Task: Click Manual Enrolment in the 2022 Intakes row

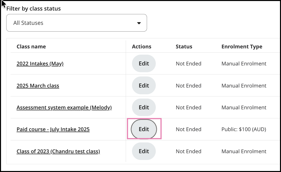Action: [244, 64]
